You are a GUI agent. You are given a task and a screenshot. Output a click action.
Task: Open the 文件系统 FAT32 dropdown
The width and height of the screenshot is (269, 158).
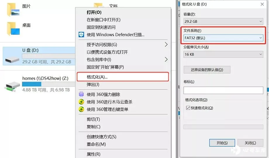223,38
